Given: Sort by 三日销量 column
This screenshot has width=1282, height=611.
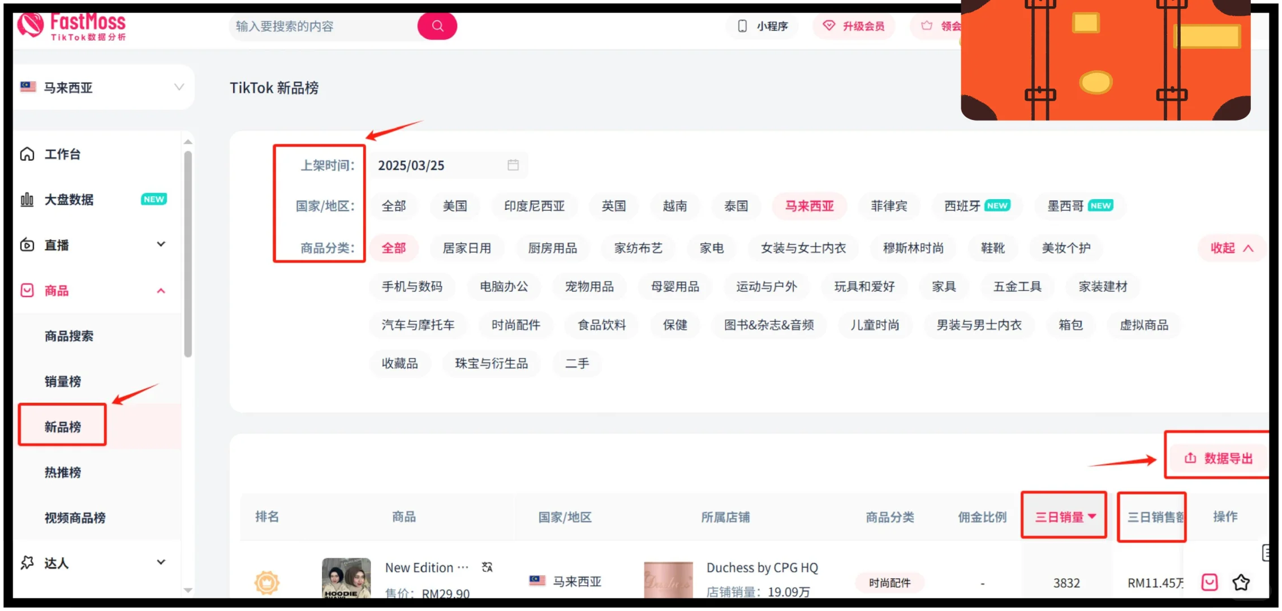Looking at the screenshot, I should (x=1065, y=517).
